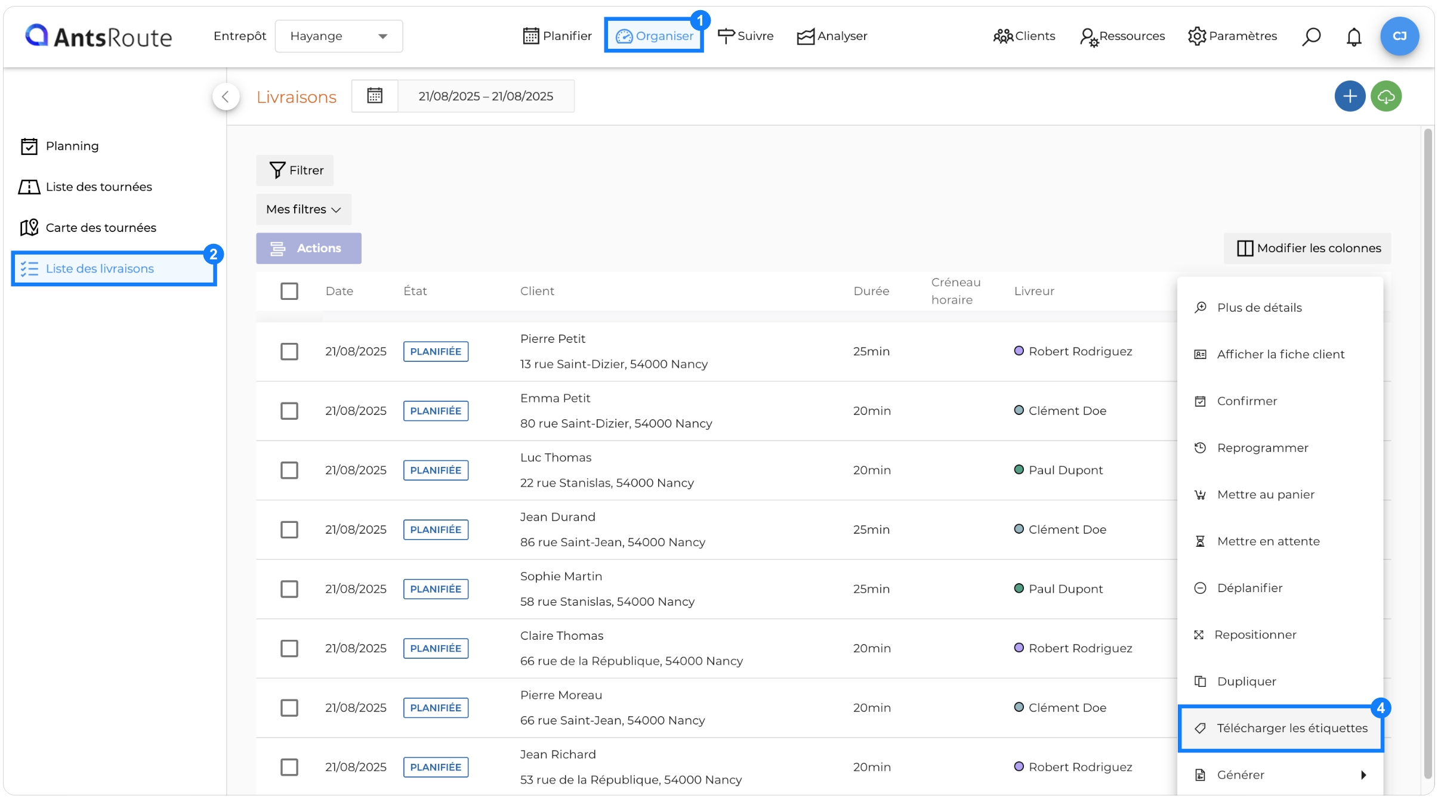Sort by the Client column header

537,291
